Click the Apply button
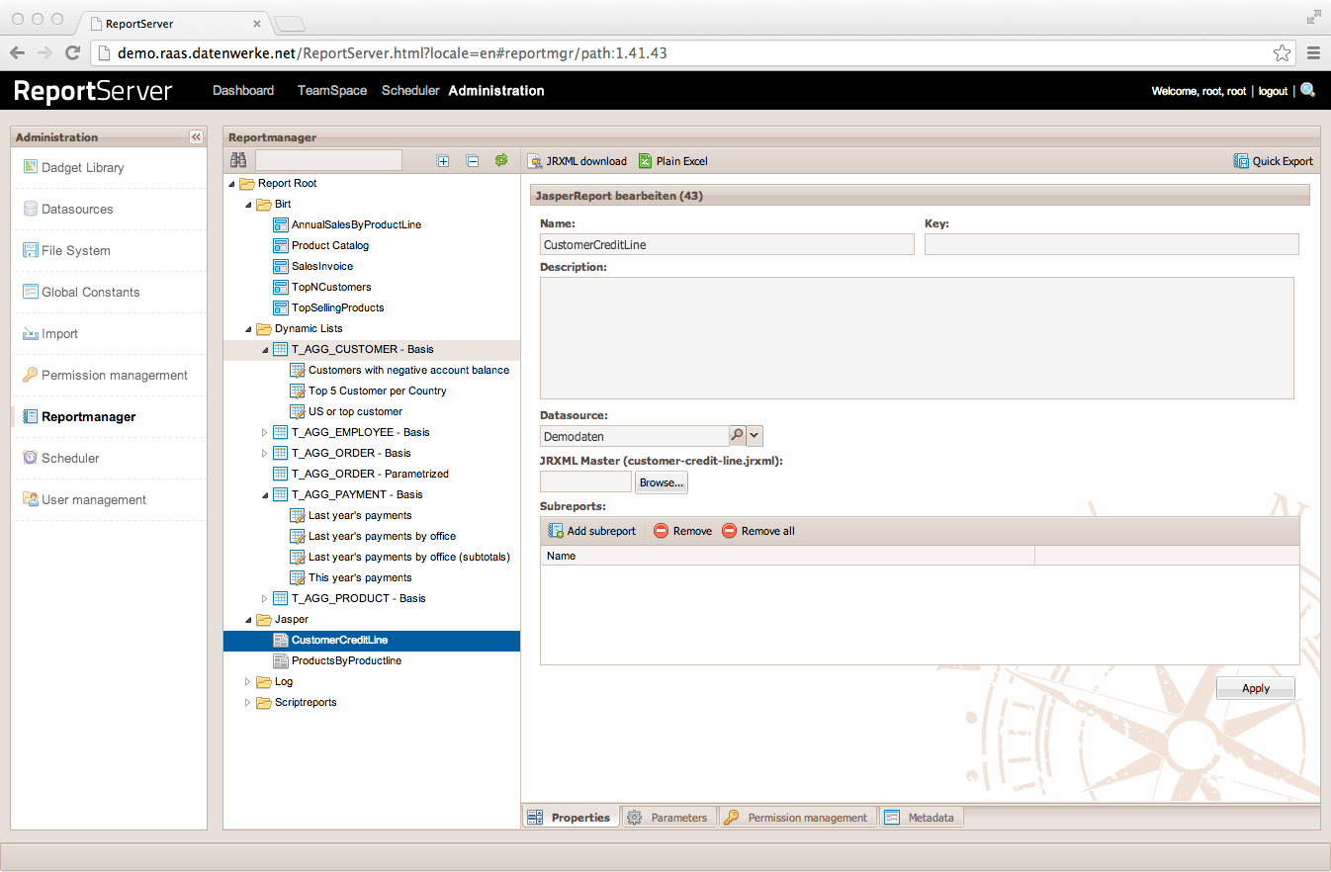The width and height of the screenshot is (1331, 872). coord(1255,688)
